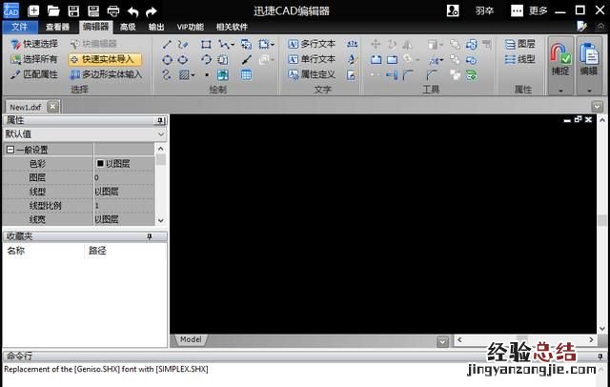Pin the 收藏夹 panel with pushpin

pos(149,235)
